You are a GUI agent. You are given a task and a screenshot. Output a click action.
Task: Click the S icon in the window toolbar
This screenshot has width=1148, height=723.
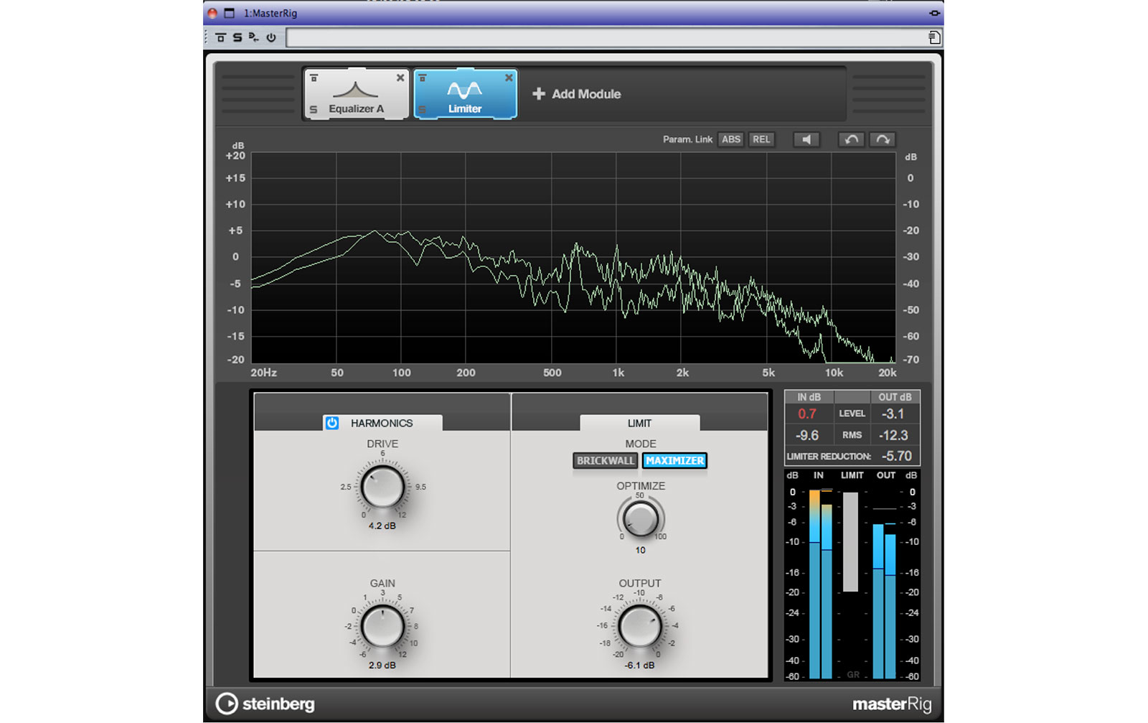237,37
